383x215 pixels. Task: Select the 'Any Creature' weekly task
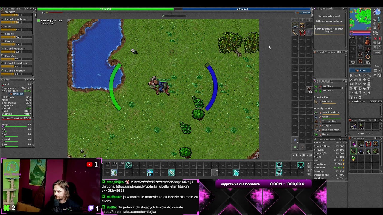pos(331,113)
